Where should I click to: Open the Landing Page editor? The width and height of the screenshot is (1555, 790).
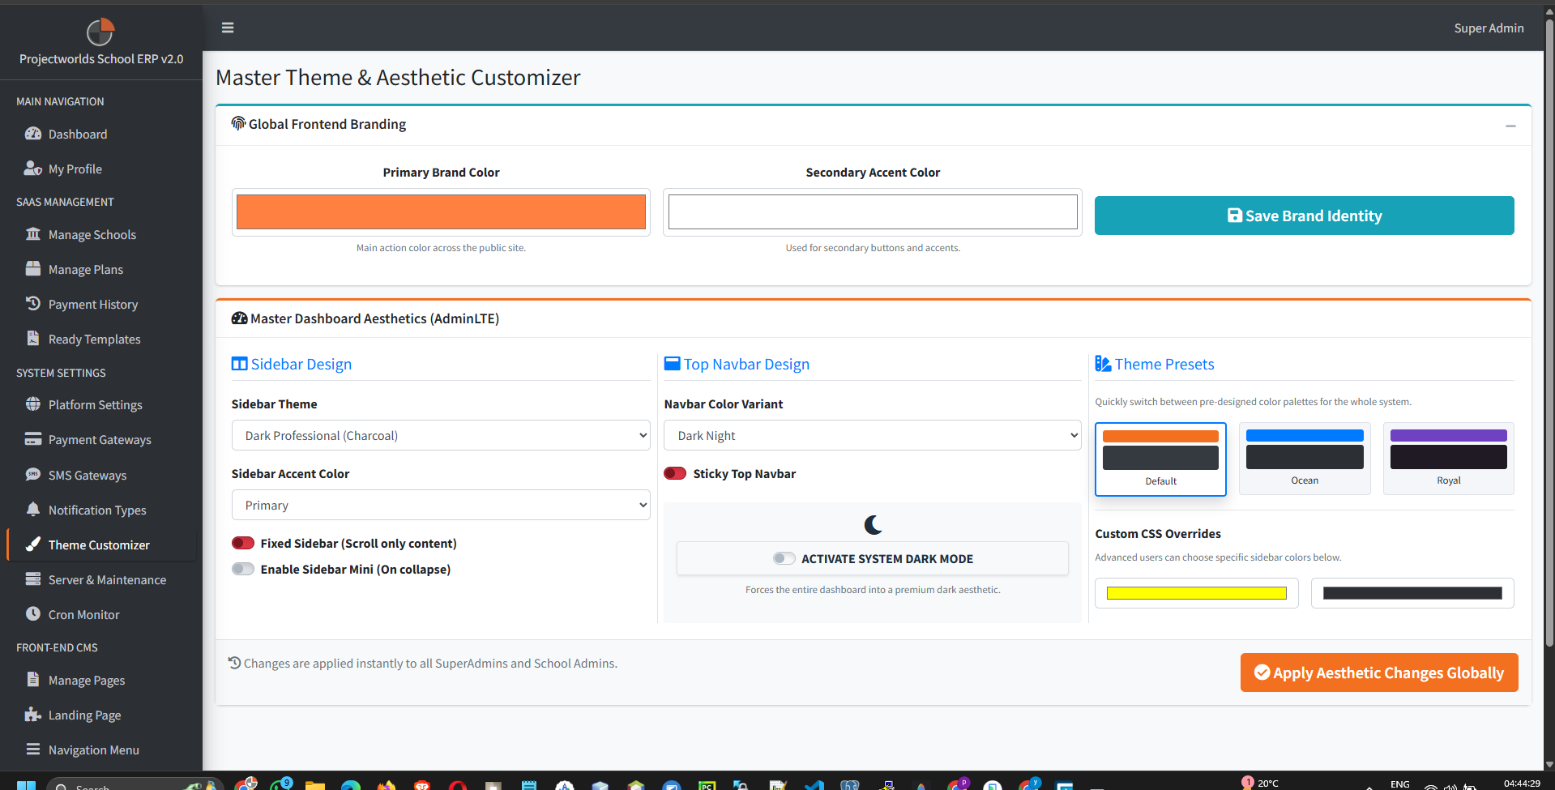coord(83,715)
